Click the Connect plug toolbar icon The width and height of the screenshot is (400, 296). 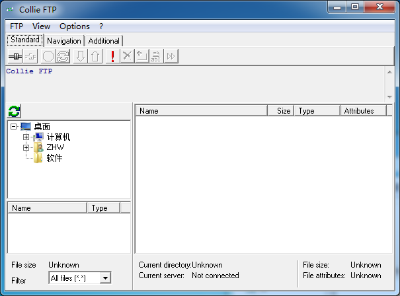[x=15, y=56]
